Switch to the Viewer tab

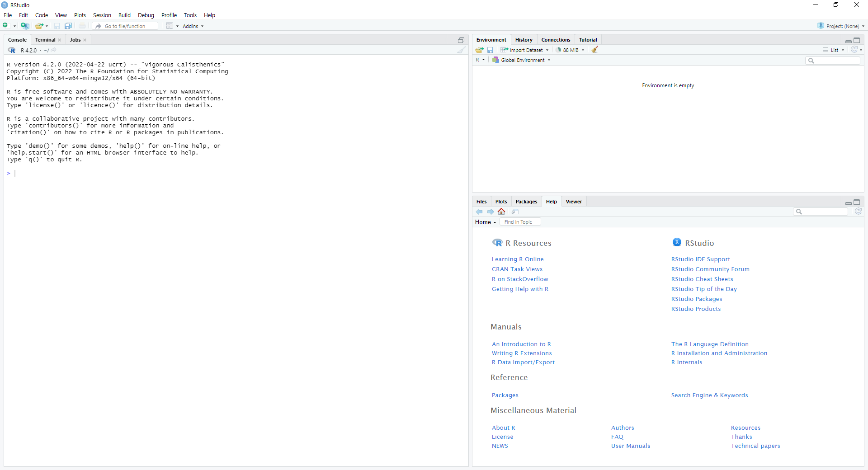click(x=574, y=202)
